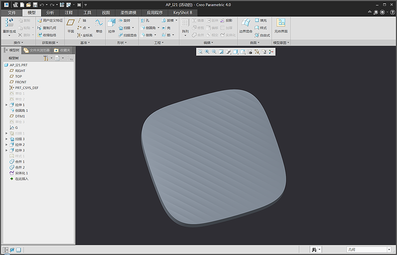This screenshot has width=397, height=255.
Task: Click the Help question mark icon
Action: tap(392, 12)
